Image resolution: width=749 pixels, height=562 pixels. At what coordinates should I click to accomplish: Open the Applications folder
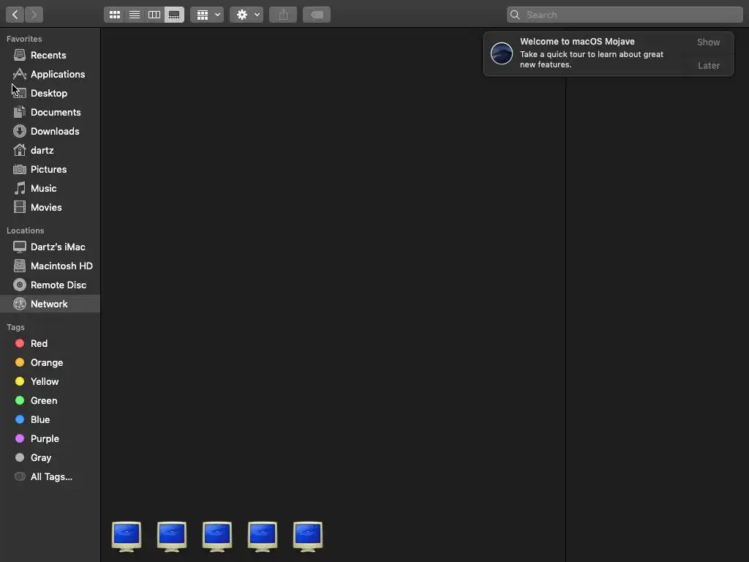(50, 74)
